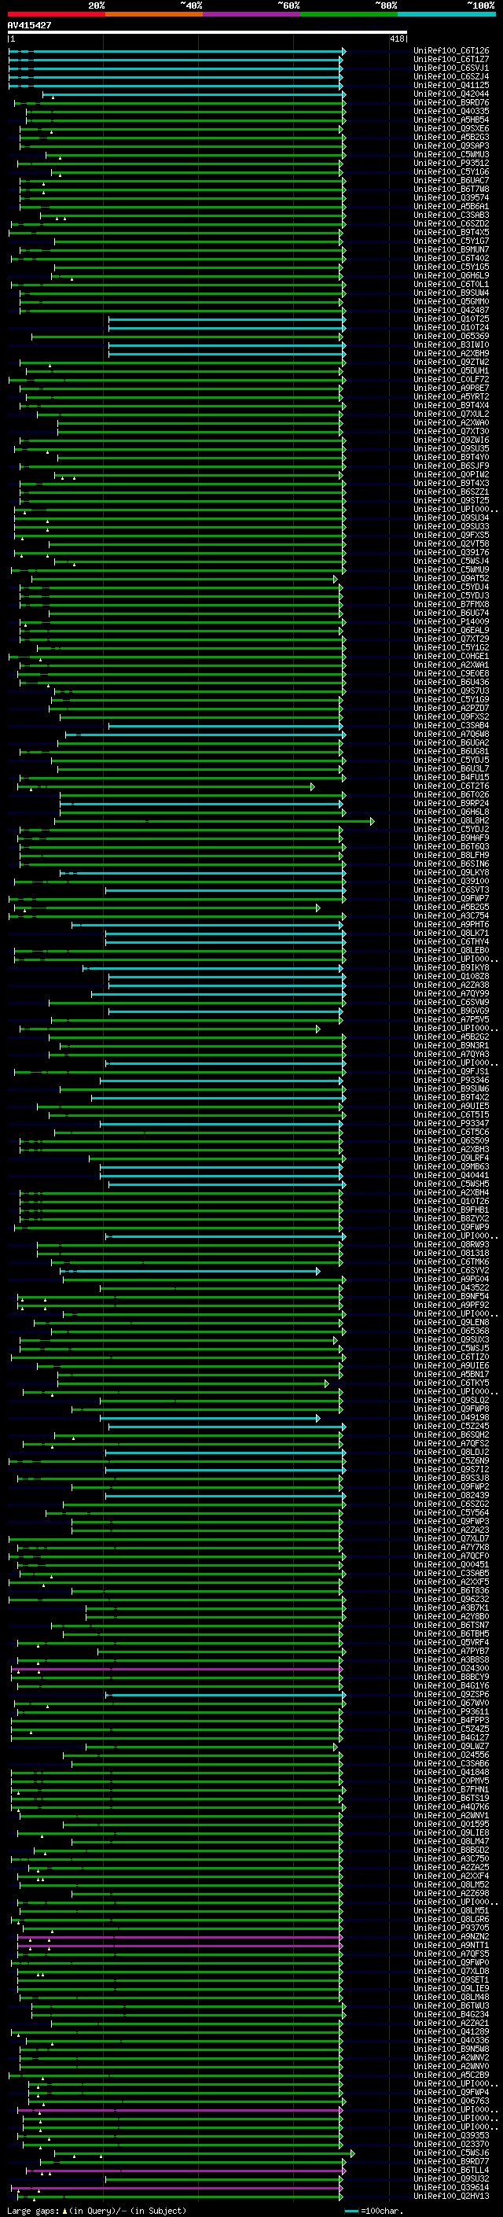The image size is (503, 2217).
Task: Select the UniRef100_Q41289 label
Action: 451,2031
